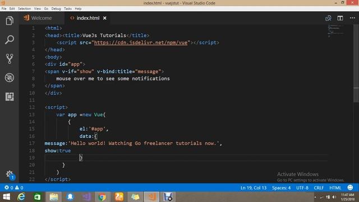Click line number 12 in the gutter
The width and height of the screenshot is (359, 202).
(x=32, y=107)
